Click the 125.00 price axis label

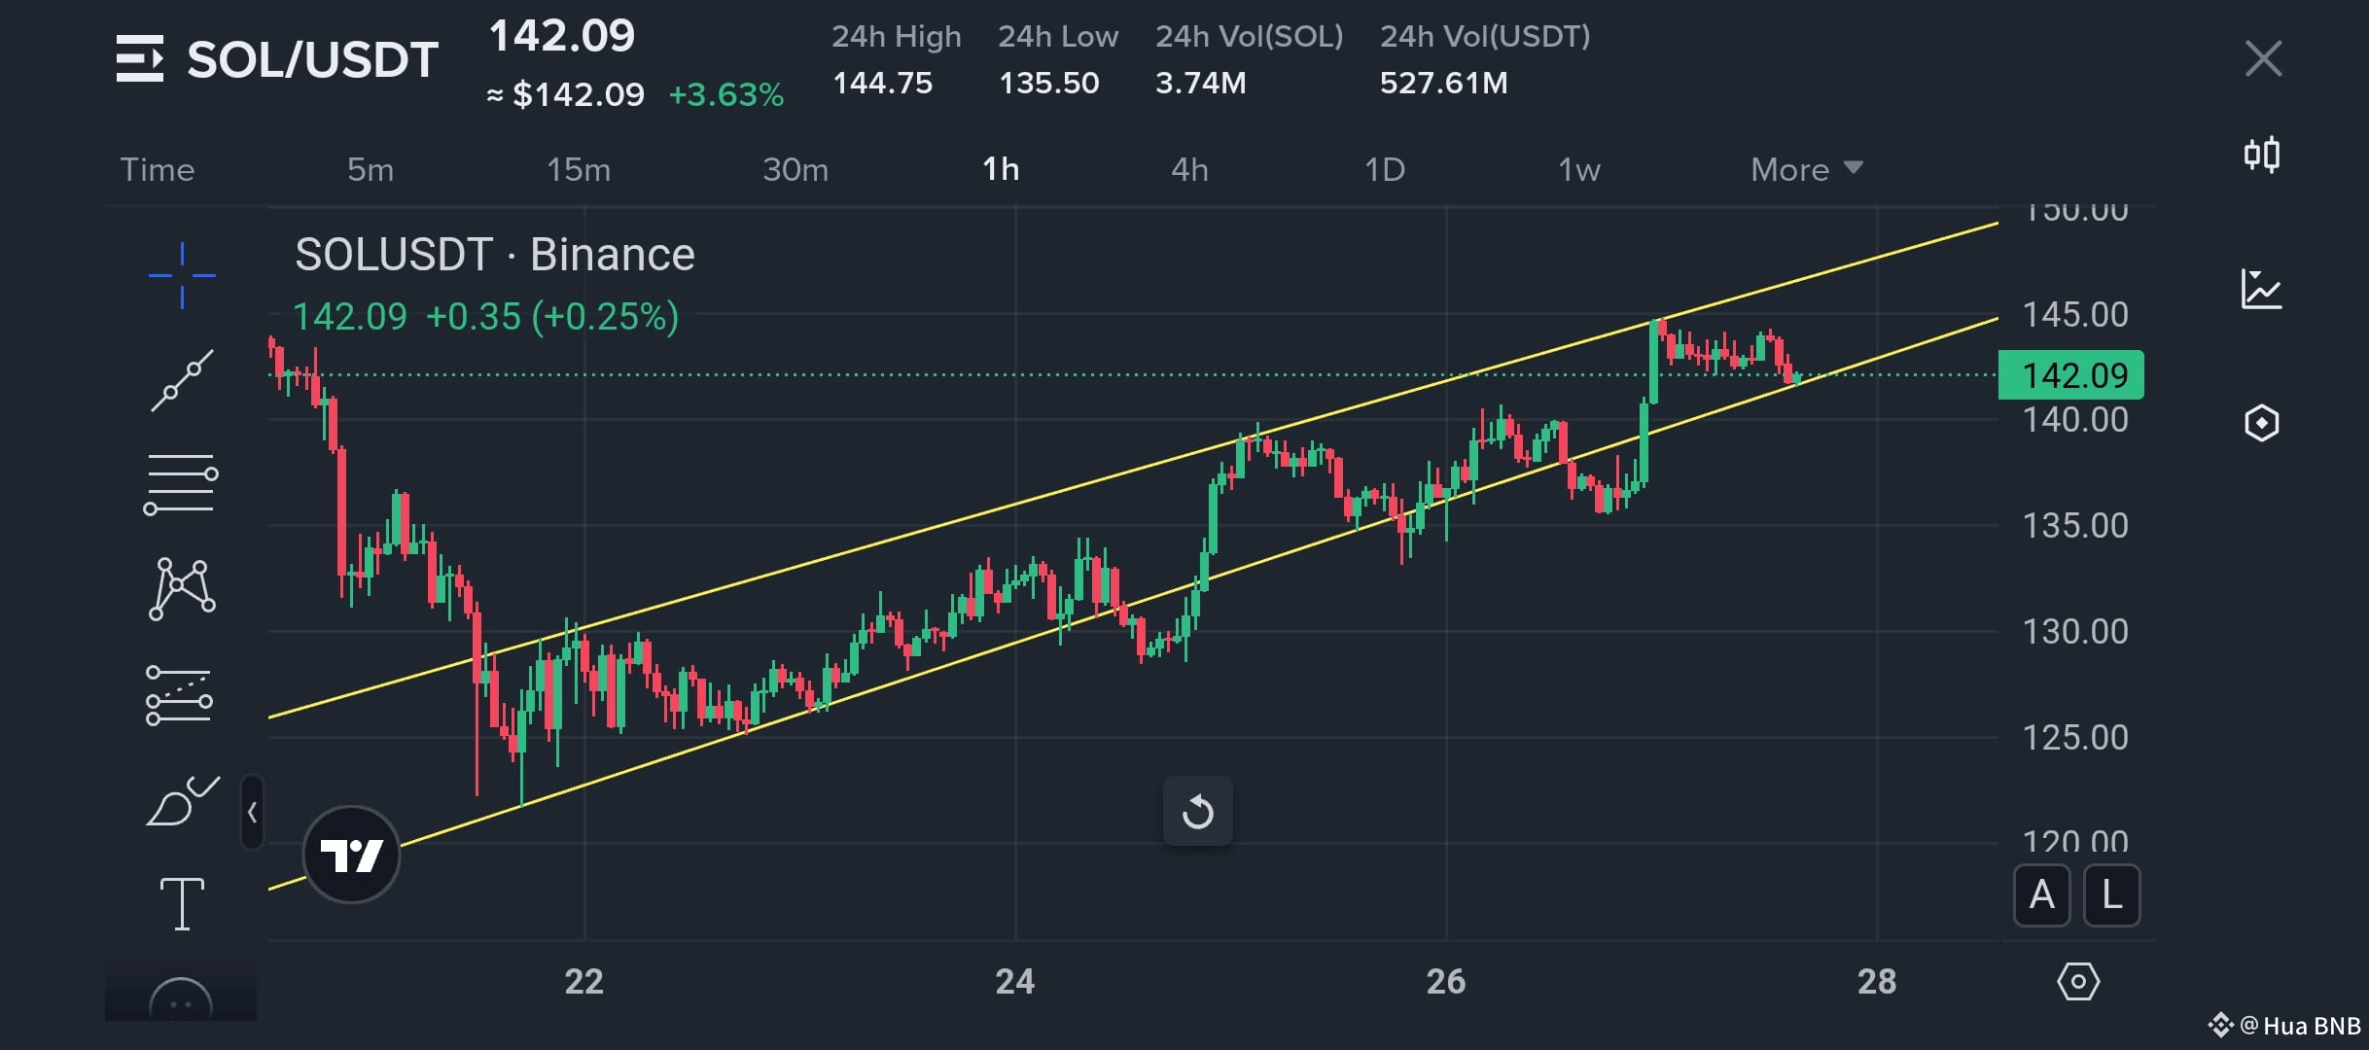2075,737
